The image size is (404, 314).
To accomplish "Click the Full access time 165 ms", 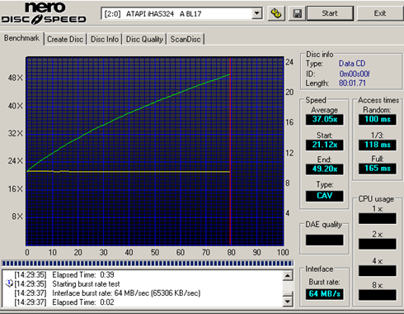I will click(x=378, y=169).
